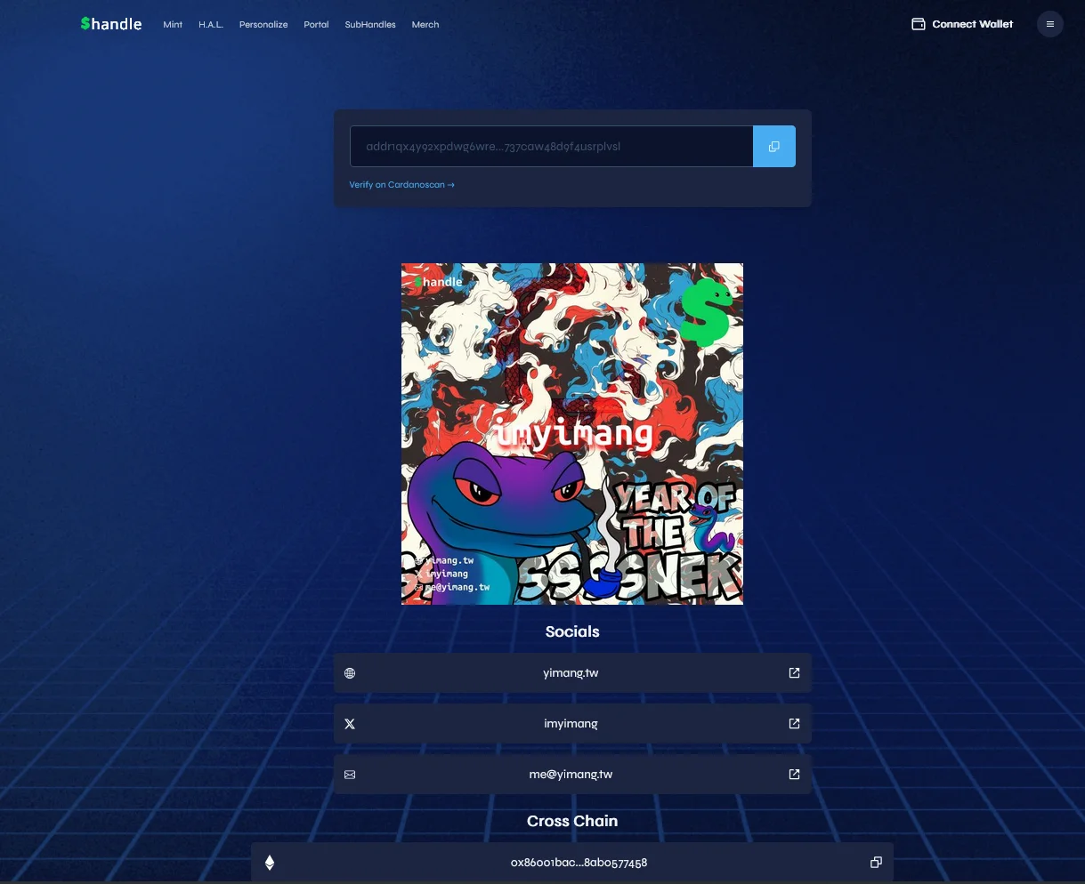
Task: Click the Ethereum logo icon
Action: [270, 863]
